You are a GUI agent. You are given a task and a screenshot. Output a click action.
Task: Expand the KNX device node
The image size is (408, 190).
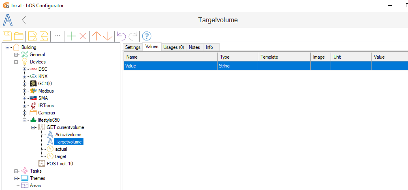tap(25, 76)
